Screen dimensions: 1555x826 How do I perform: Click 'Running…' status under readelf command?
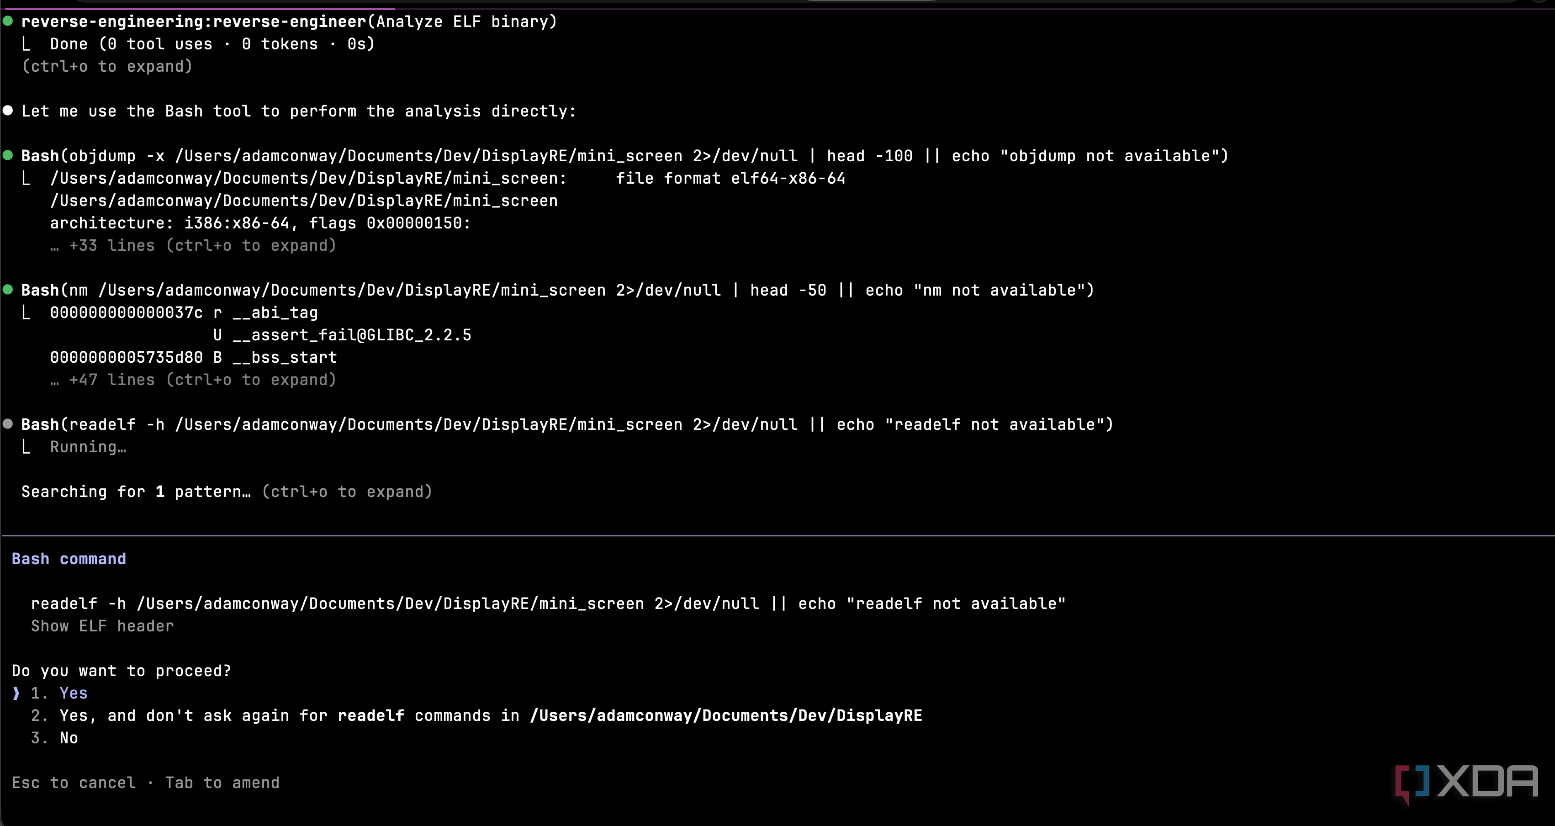tap(88, 447)
